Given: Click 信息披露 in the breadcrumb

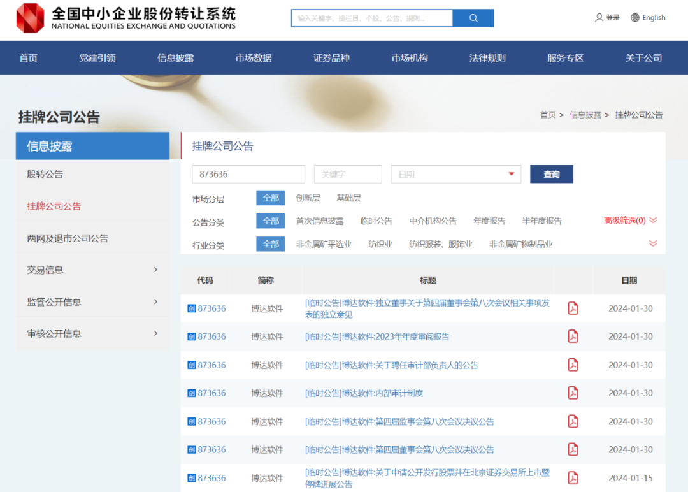Looking at the screenshot, I should pos(585,115).
